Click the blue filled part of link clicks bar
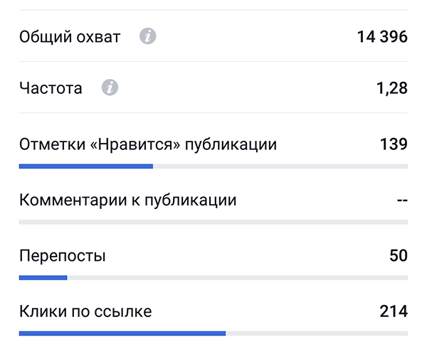 [x=122, y=333]
